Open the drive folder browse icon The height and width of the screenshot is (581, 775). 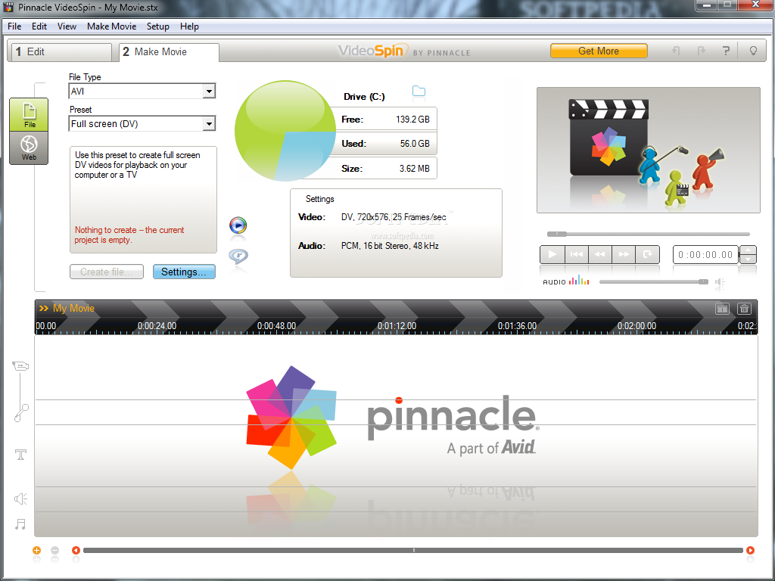click(419, 91)
